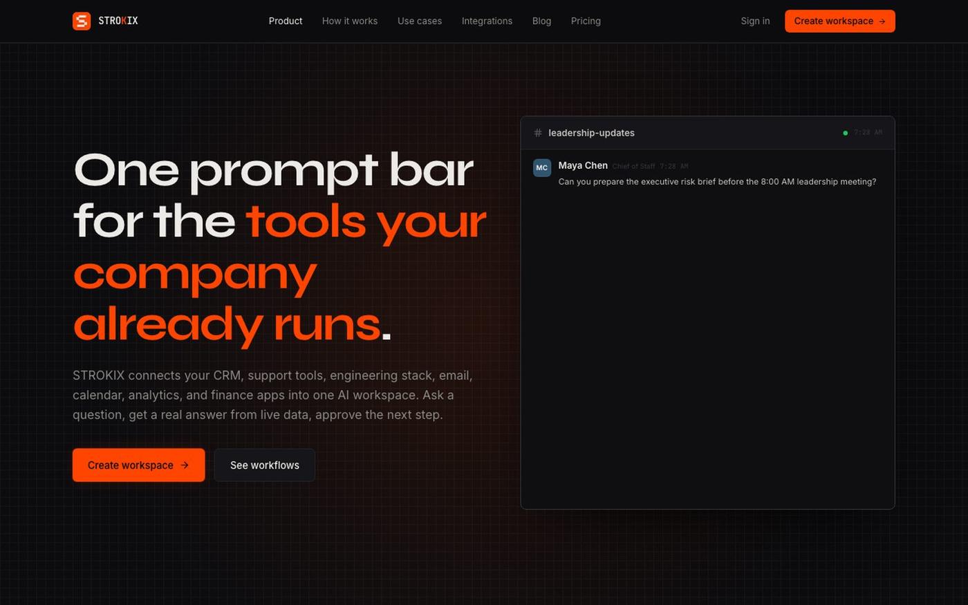Viewport: 968px width, 605px height.
Task: Click the 7:28 AM time in panel header
Action: (868, 132)
